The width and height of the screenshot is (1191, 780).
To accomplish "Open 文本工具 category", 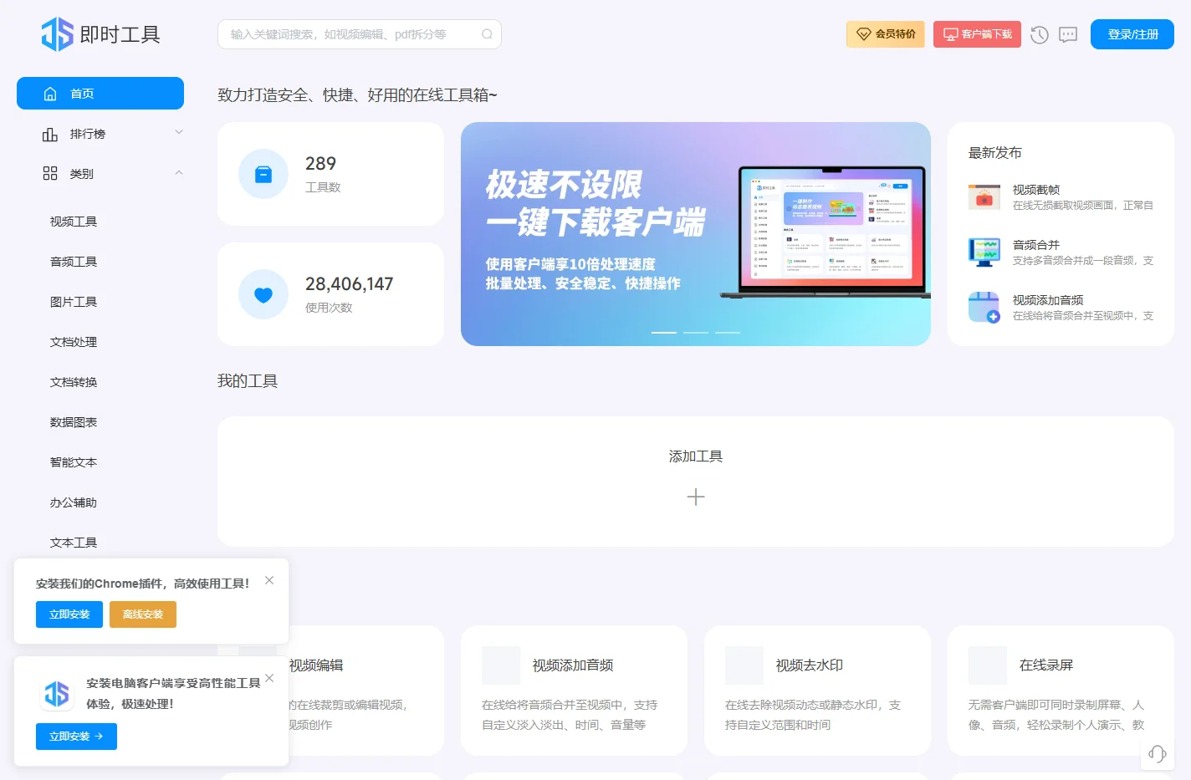I will 74,543.
